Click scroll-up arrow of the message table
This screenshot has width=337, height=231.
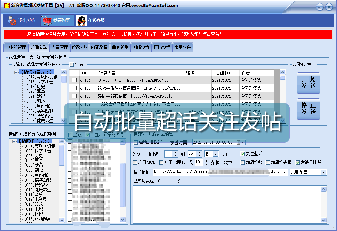point(283,72)
